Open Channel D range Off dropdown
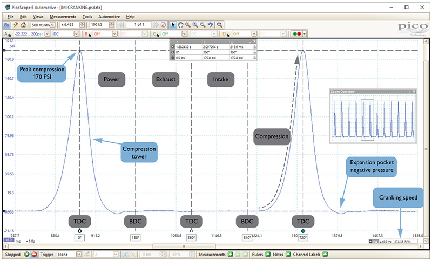This screenshot has height=261, width=432. [254, 34]
